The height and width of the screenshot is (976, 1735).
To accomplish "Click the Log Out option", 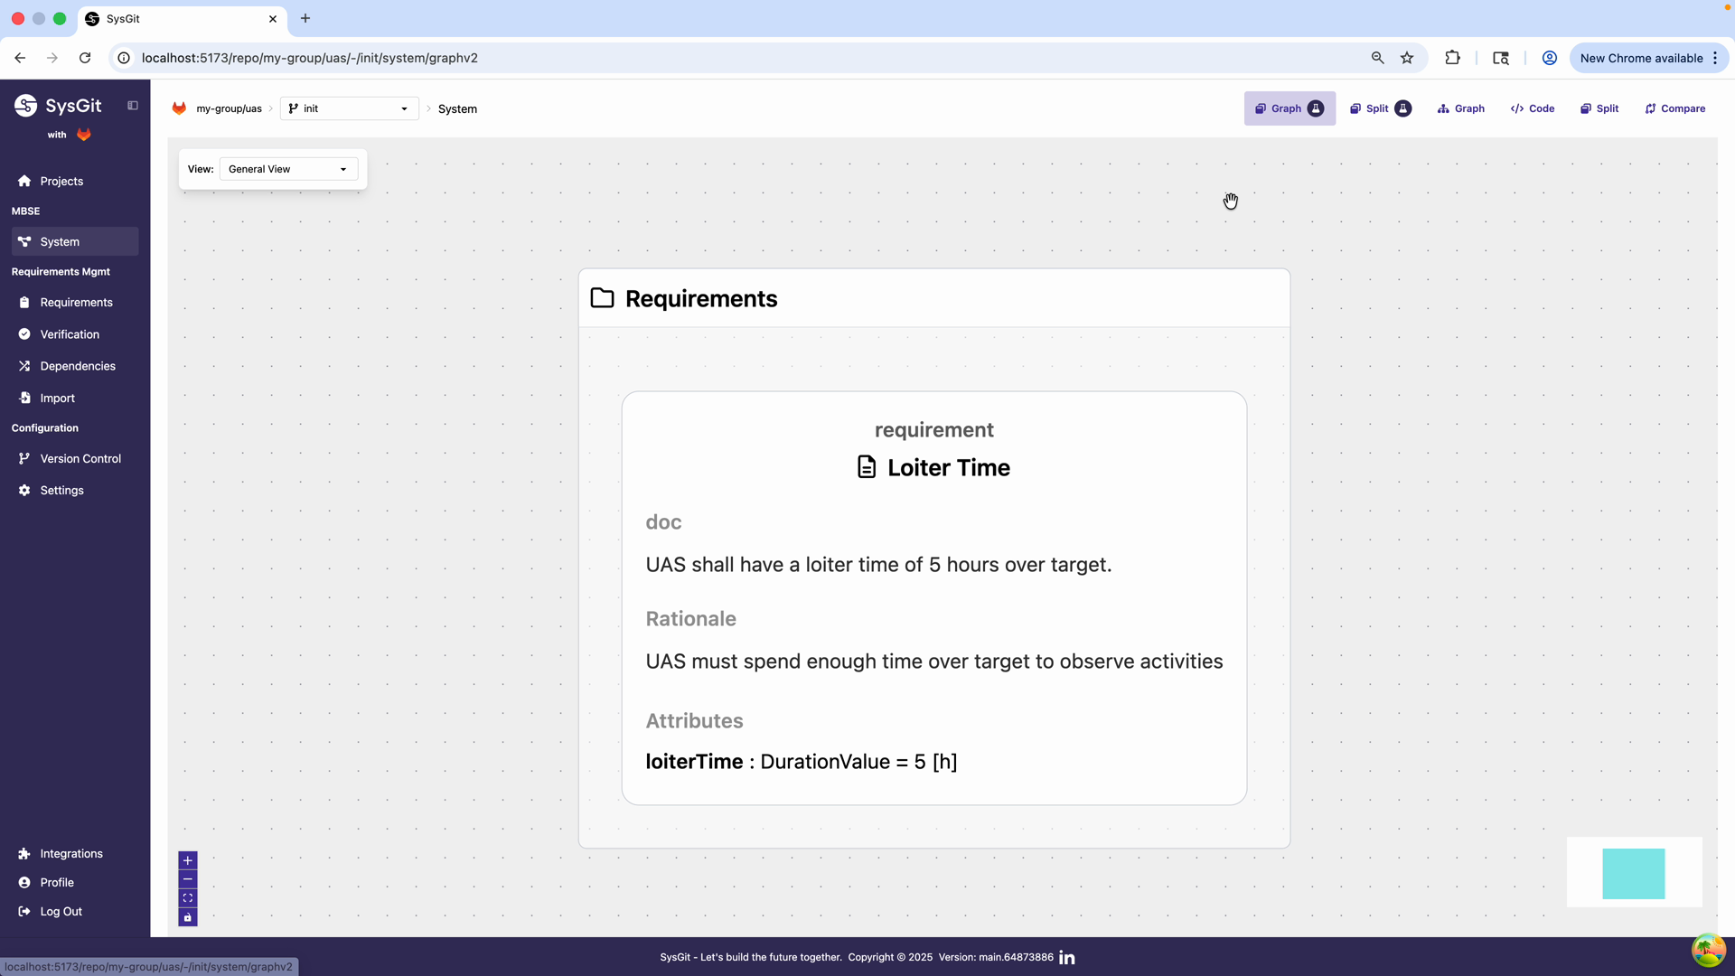I will tap(60, 911).
